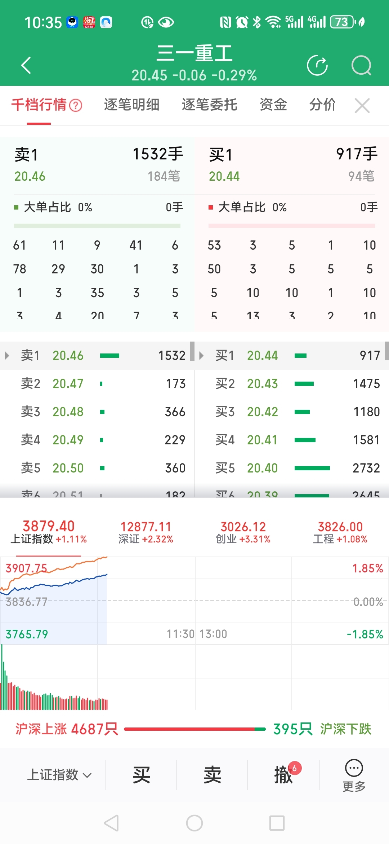Open the search magnifier icon

[x=361, y=65]
